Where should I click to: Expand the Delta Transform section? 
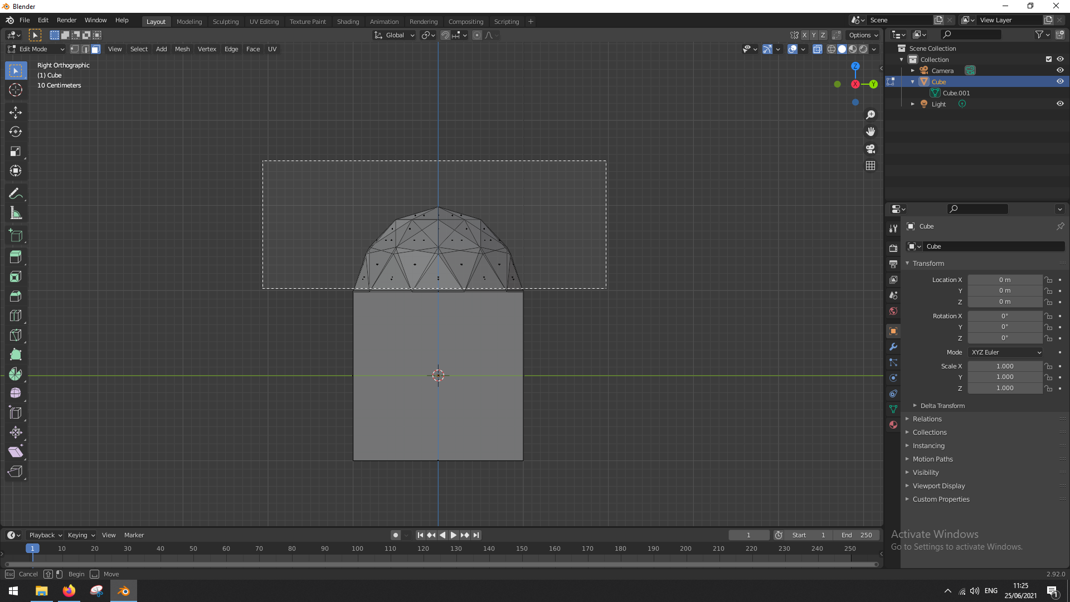tap(942, 406)
